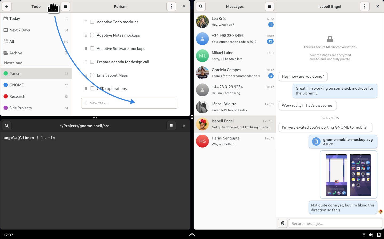
Task: Click unread badge showing 12
Action: [x=270, y=42]
